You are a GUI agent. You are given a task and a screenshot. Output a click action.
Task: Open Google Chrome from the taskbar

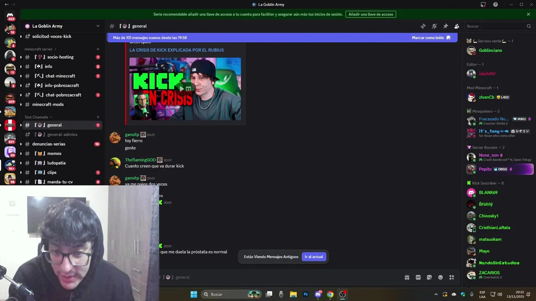330,294
